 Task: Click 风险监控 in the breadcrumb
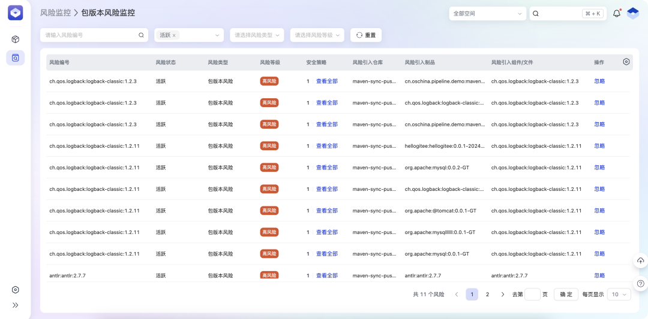55,13
